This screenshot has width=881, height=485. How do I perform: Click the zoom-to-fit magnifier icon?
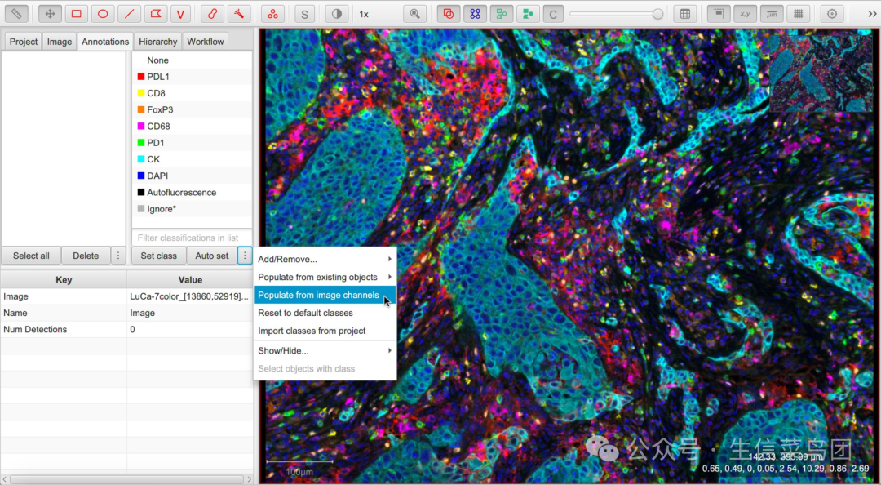[x=414, y=14]
